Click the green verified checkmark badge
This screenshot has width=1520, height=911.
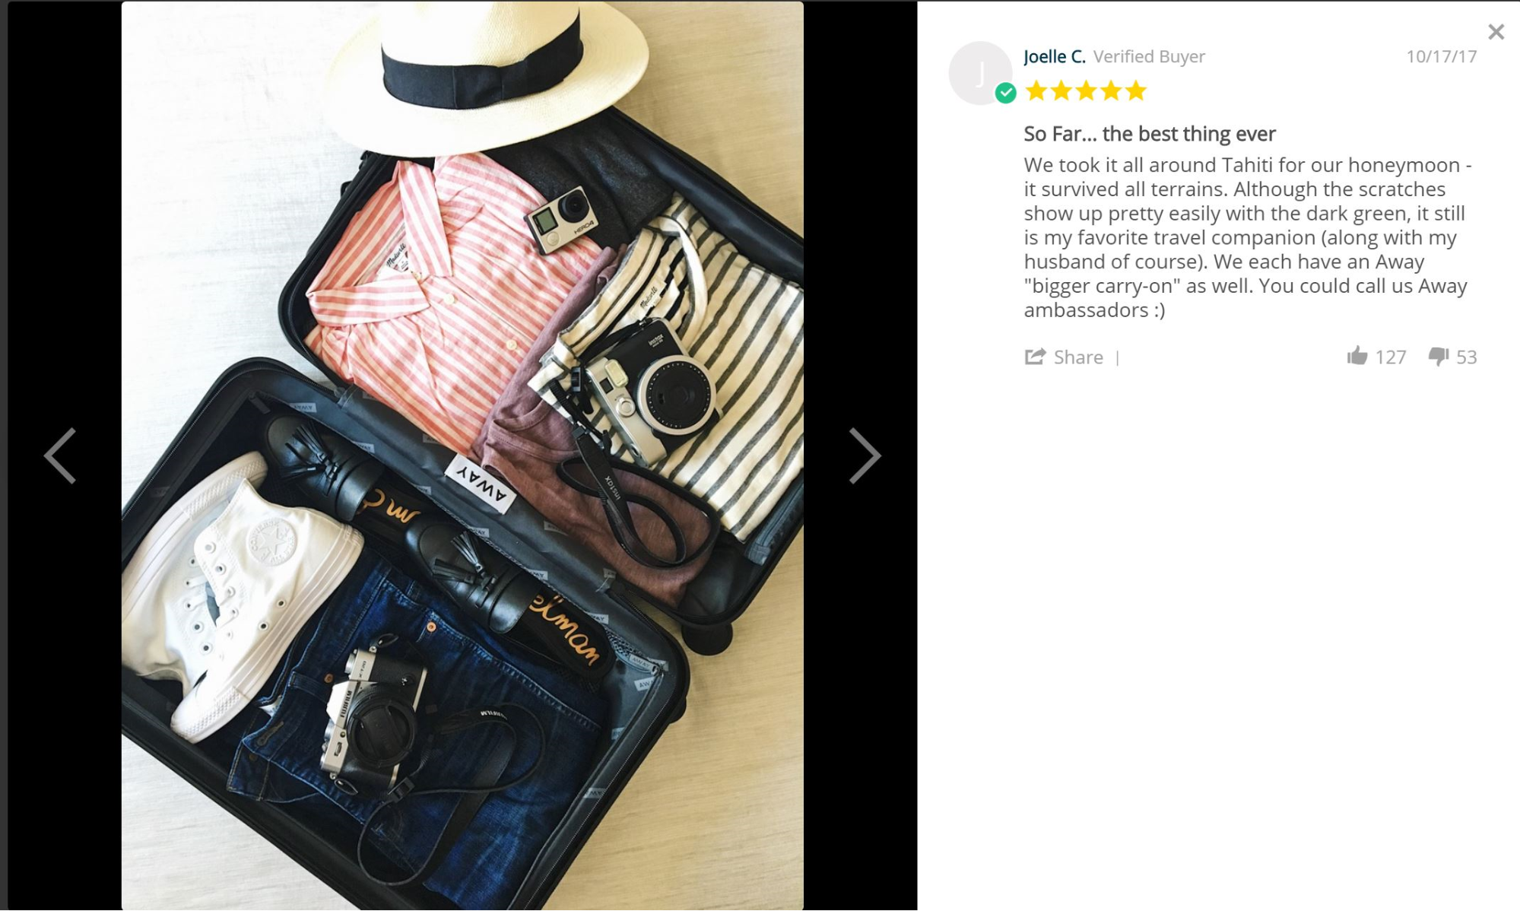pyautogui.click(x=1005, y=93)
